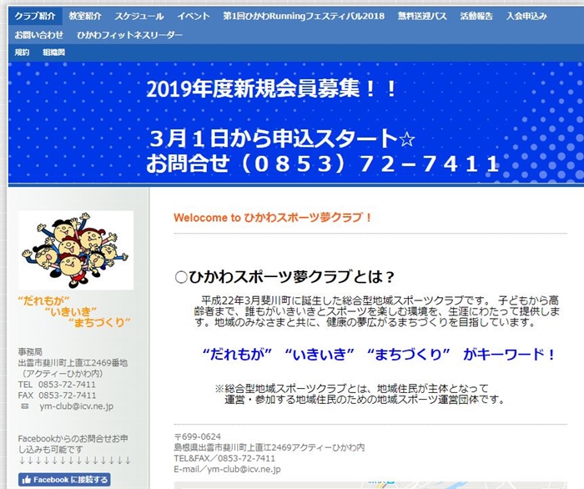Open the クラブ紹介 menu item

(x=35, y=17)
